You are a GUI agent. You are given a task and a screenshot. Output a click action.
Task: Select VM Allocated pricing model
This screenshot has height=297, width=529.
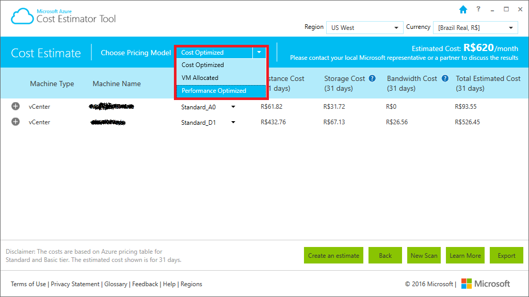(x=221, y=78)
